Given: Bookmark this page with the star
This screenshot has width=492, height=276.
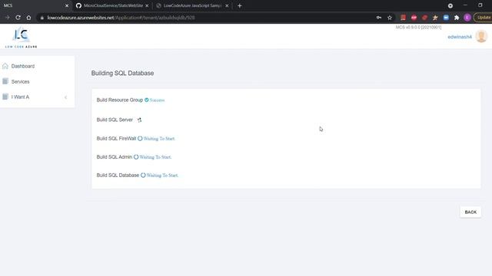Looking at the screenshot, I should (390, 18).
